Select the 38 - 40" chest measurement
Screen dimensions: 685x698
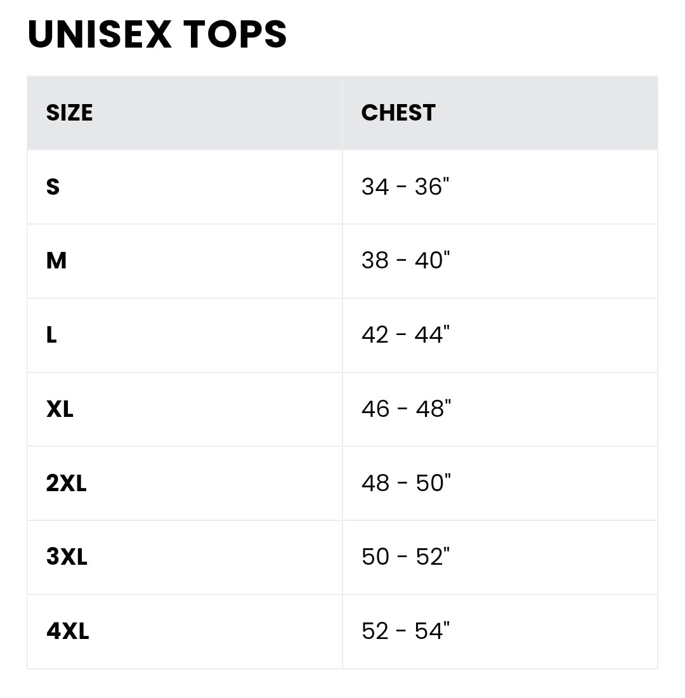pos(405,261)
